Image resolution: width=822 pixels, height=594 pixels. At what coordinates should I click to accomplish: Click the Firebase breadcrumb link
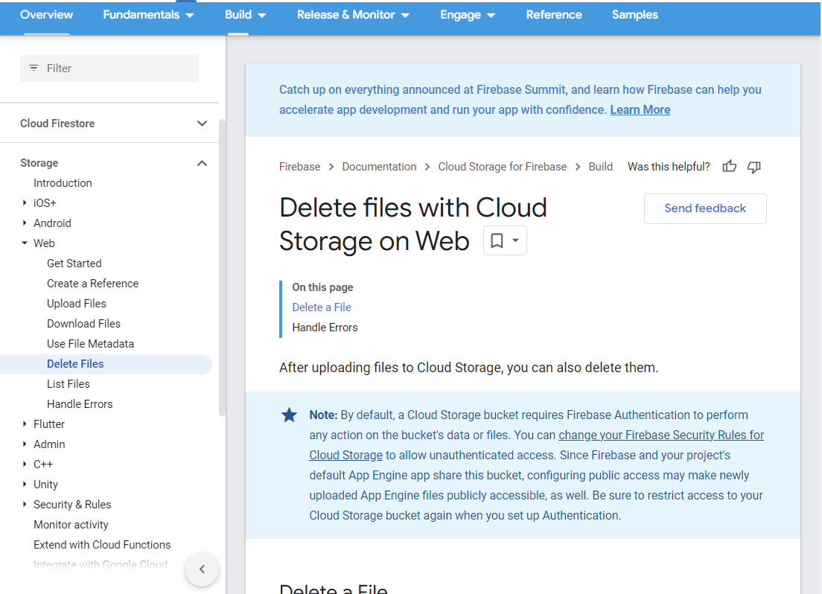pyautogui.click(x=299, y=167)
